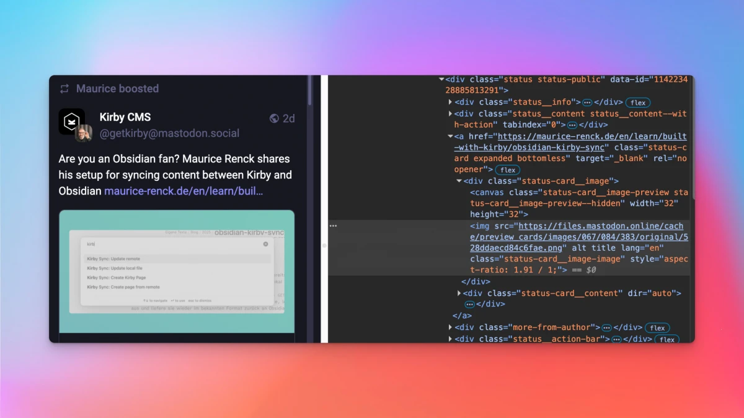
Task: Collapse the status-card__image div node
Action: (x=459, y=181)
